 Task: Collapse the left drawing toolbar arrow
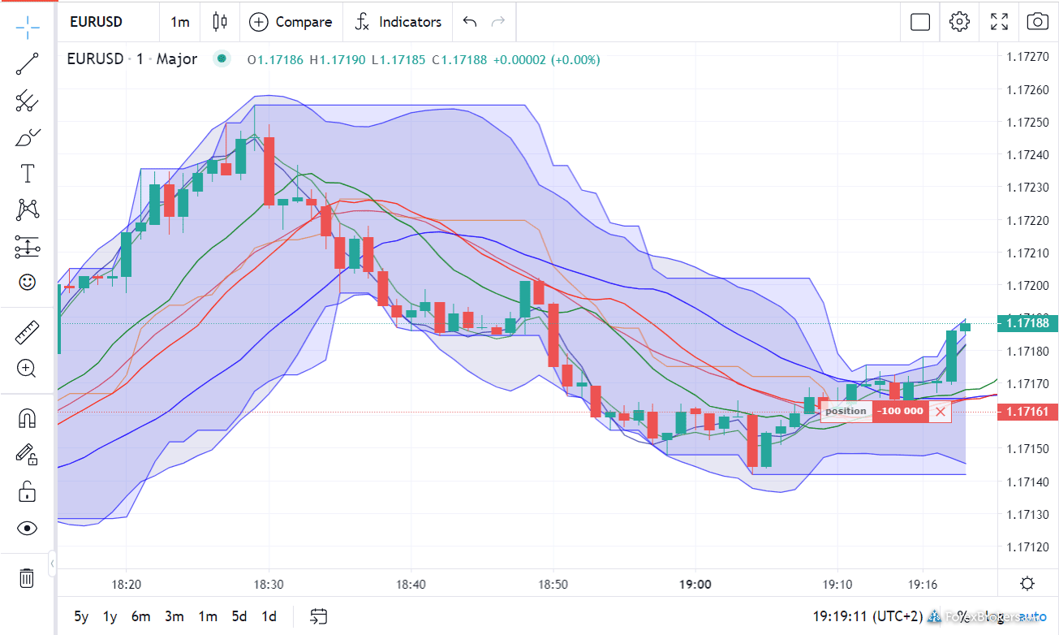click(52, 563)
